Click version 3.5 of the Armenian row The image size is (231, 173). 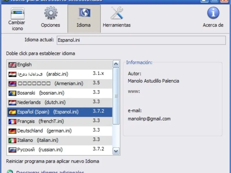pos(96,83)
